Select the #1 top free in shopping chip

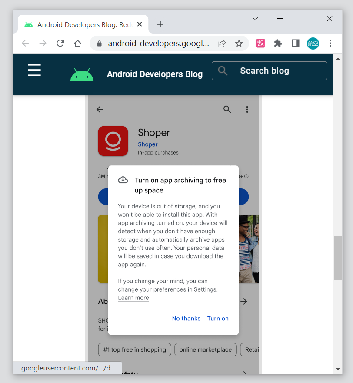(x=135, y=349)
